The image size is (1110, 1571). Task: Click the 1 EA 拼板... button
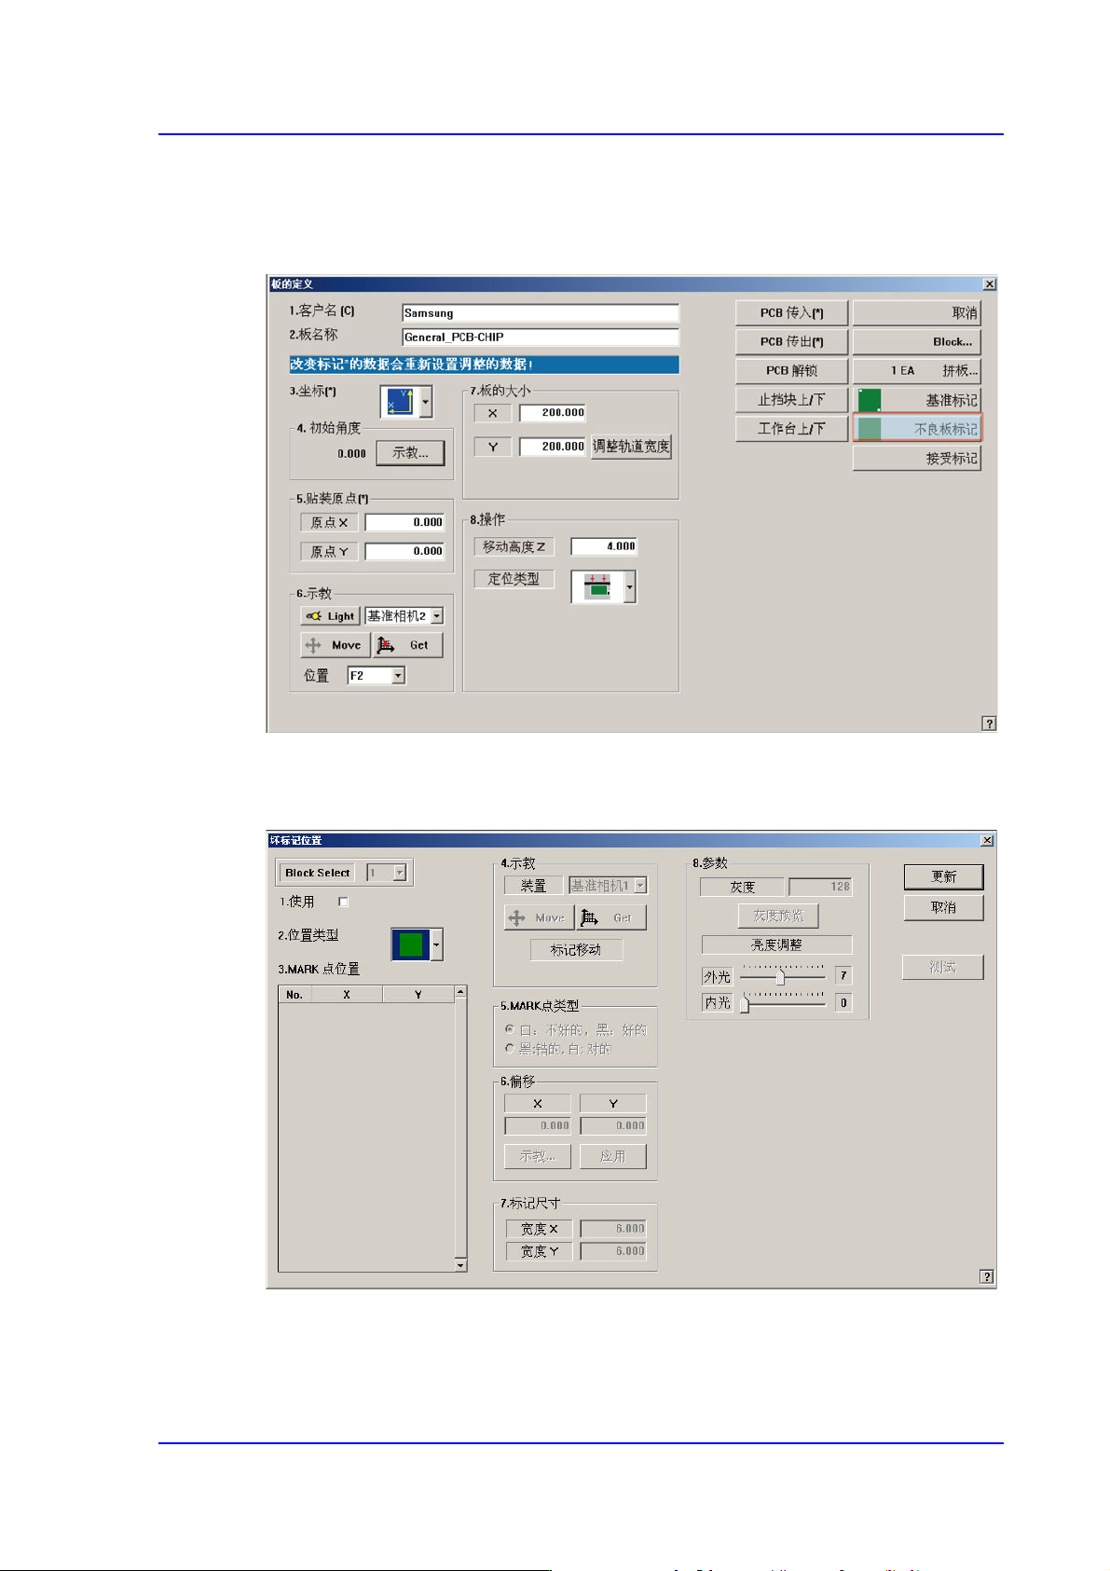917,371
